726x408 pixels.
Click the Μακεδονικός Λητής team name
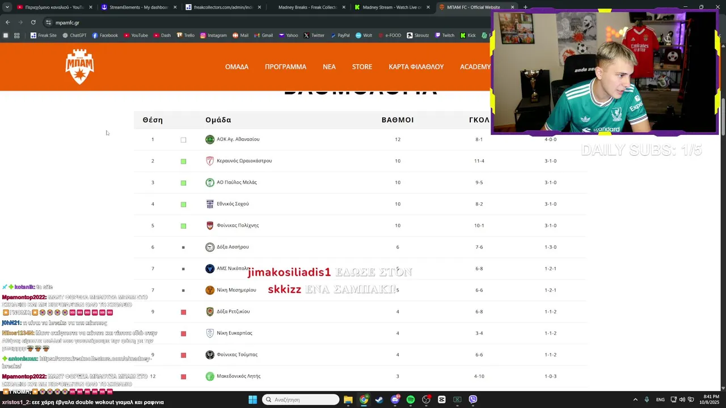[239, 376]
